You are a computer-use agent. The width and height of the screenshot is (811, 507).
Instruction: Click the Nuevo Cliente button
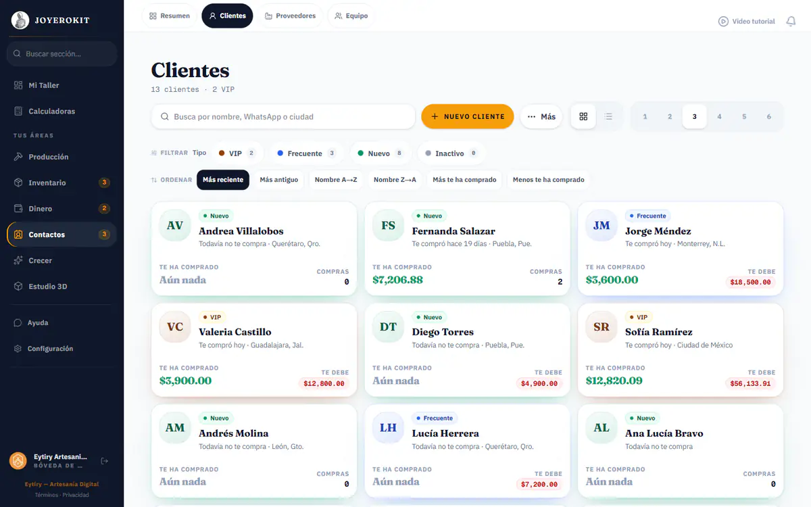pyautogui.click(x=468, y=117)
